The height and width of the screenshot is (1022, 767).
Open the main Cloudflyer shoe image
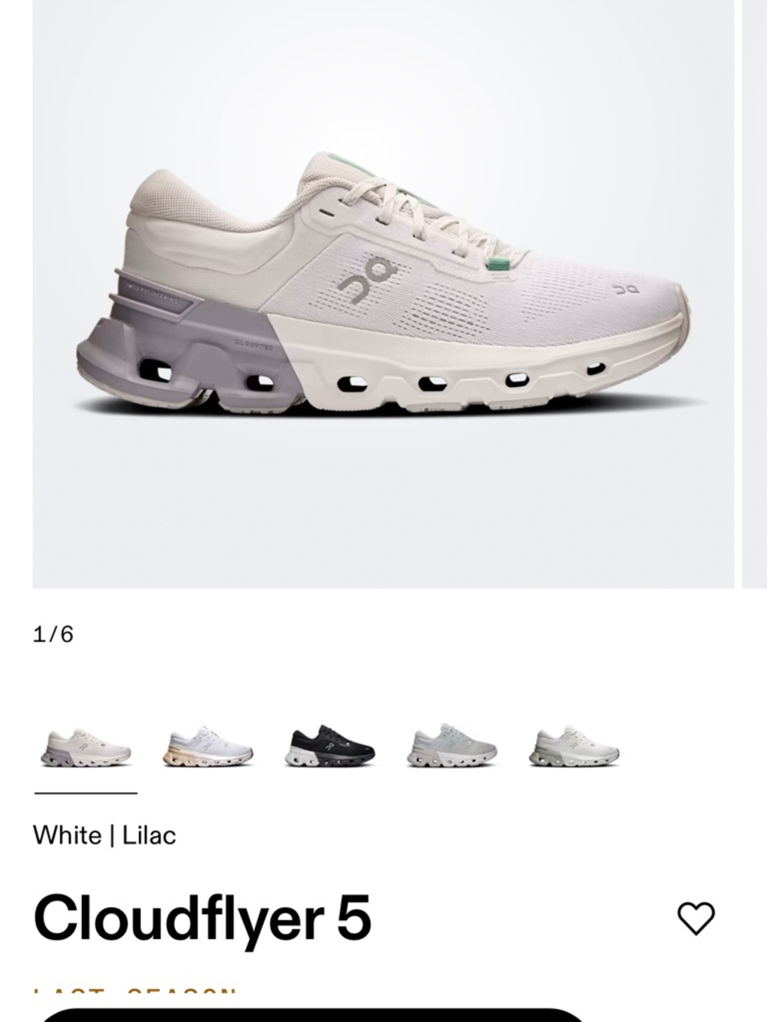[x=383, y=294]
